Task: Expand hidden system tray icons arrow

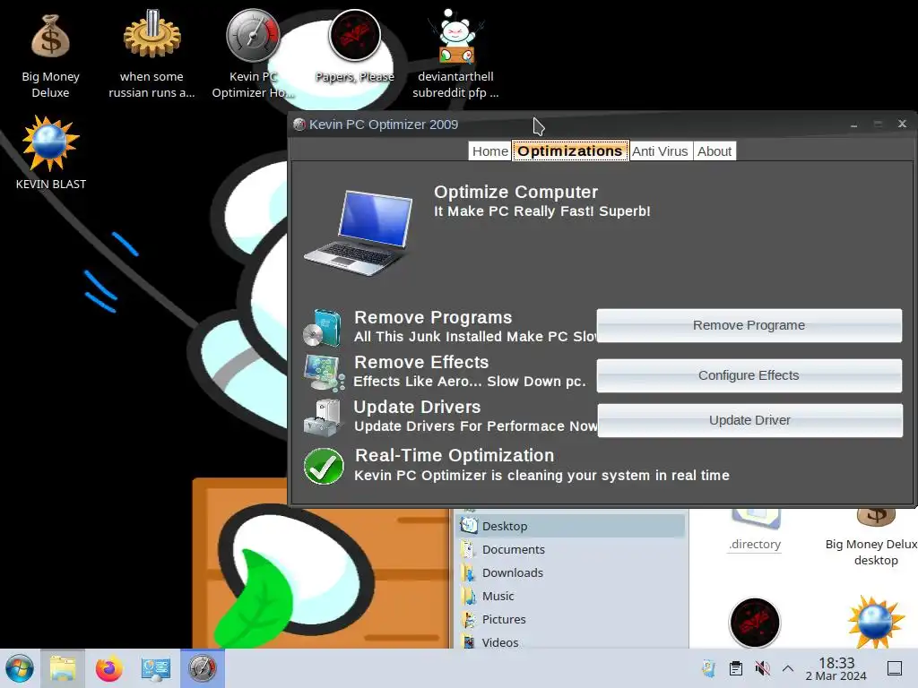Action: pos(788,668)
